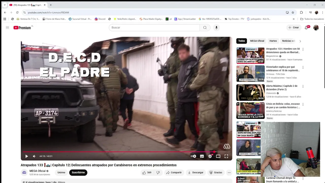This screenshot has height=183, width=325.
Task: Reload the page with the refresh icon
Action: pyautogui.click(x=17, y=12)
